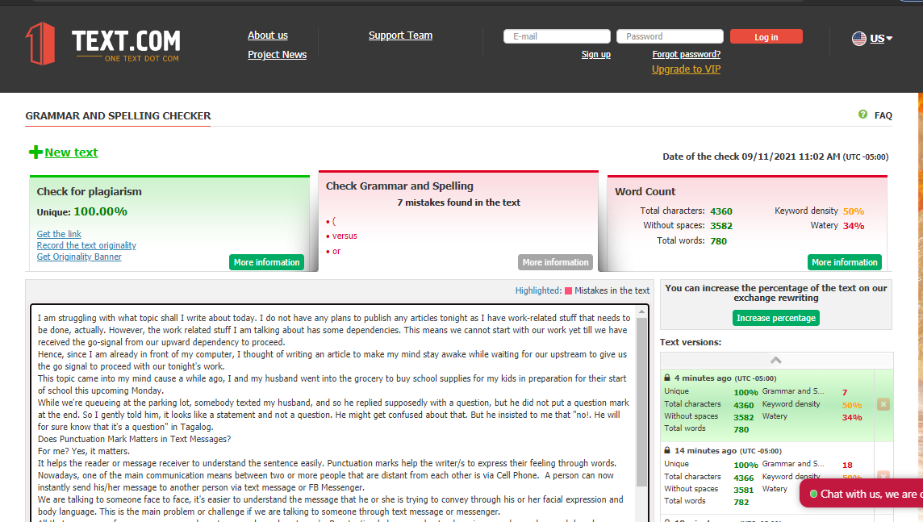
Task: Click the green plus New text icon
Action: pyautogui.click(x=35, y=152)
